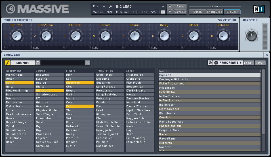Click the Master volume knob
This screenshot has height=157, width=271.
click(251, 36)
